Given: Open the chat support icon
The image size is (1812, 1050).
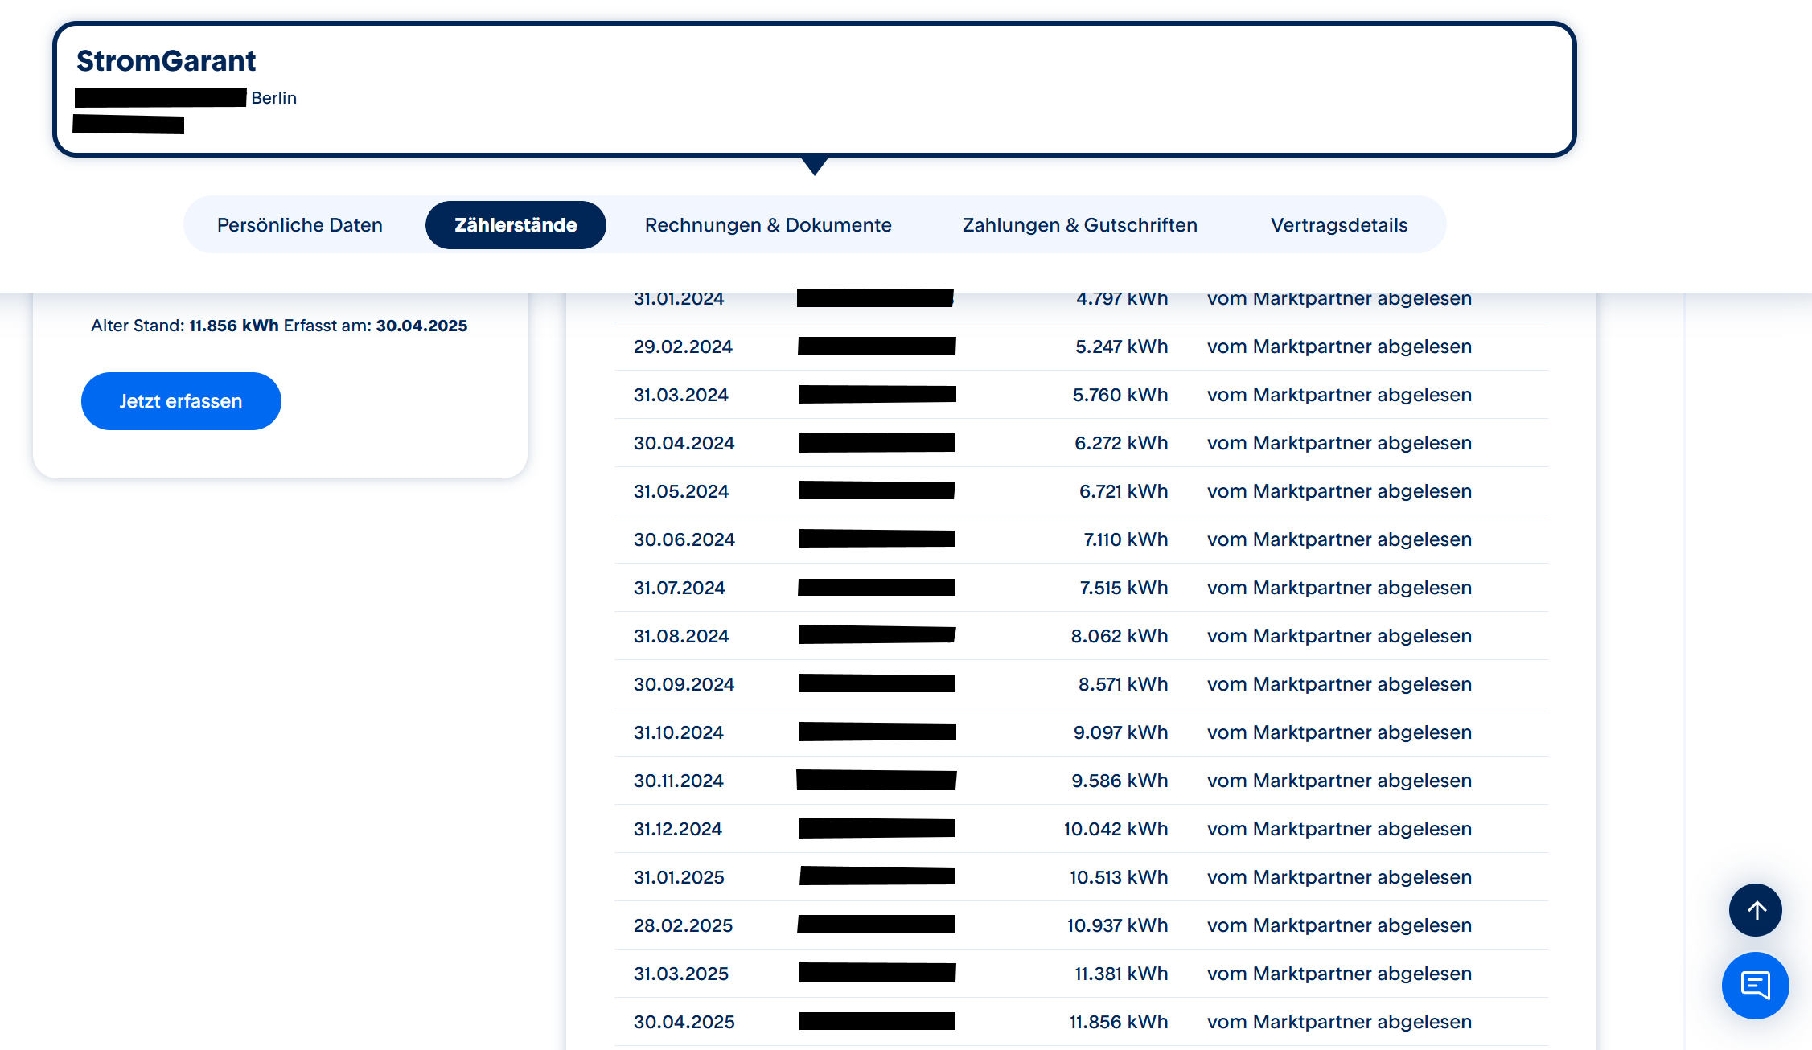Looking at the screenshot, I should pos(1755,985).
